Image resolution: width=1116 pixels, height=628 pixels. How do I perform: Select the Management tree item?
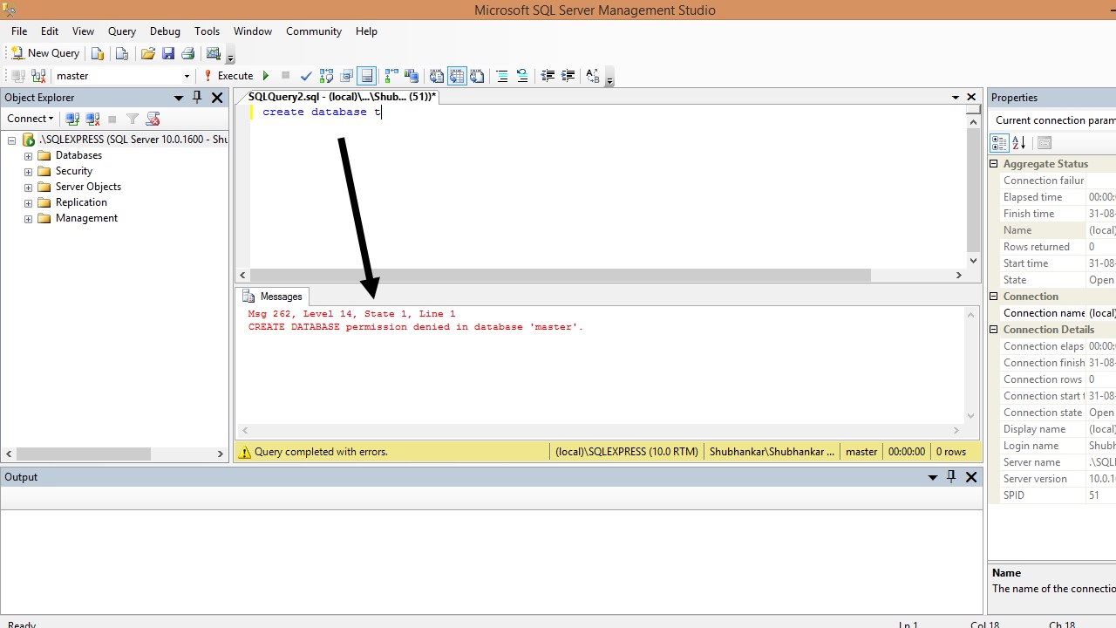click(x=86, y=218)
